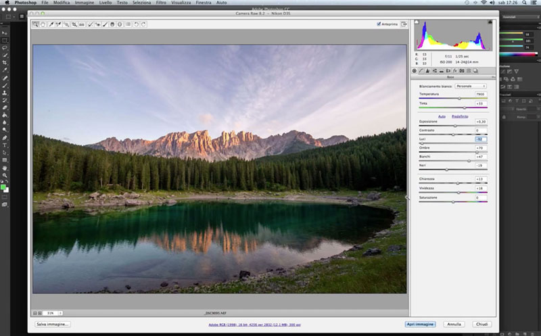Open the Bilanciamento bianco dropdown
This screenshot has height=336, width=541.
pyautogui.click(x=471, y=86)
